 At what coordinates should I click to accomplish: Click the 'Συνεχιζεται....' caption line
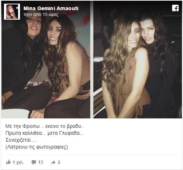(21, 140)
